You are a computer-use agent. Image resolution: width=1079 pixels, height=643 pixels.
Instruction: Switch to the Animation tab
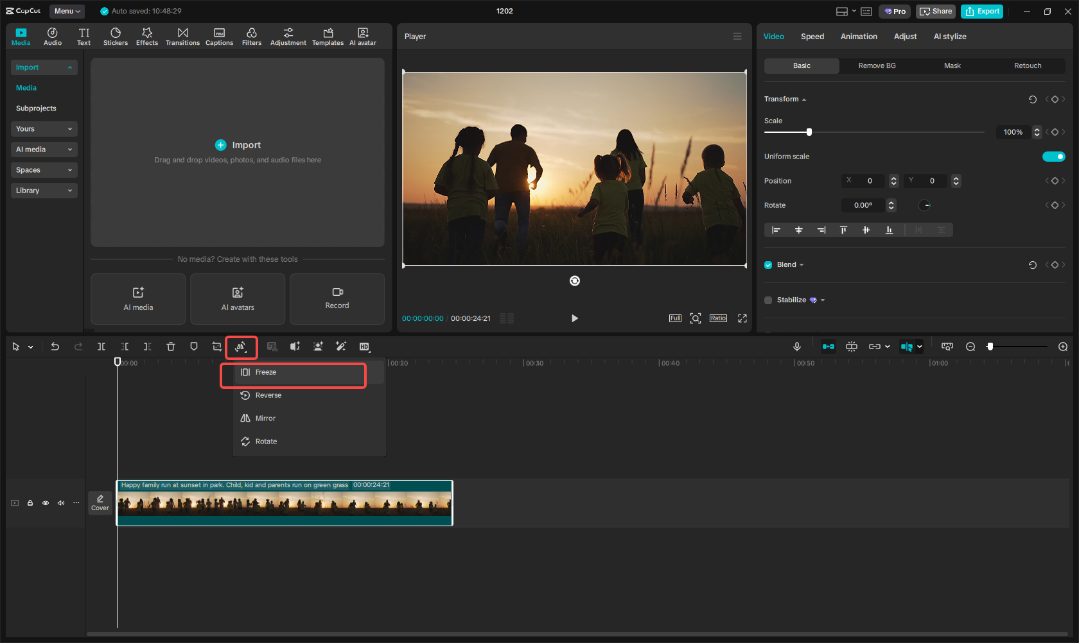coord(859,37)
